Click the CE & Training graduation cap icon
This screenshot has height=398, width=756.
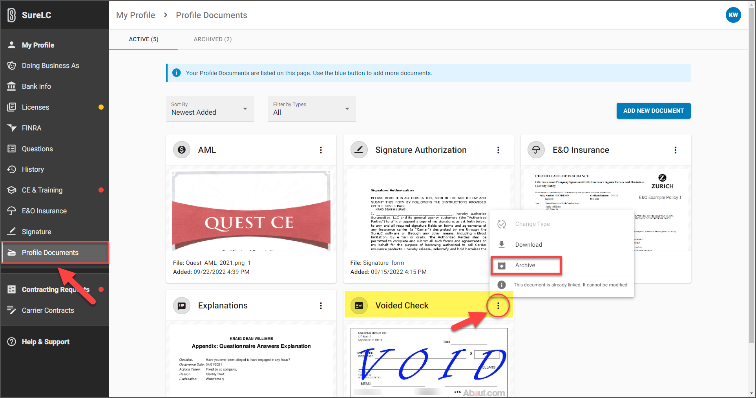click(x=12, y=190)
